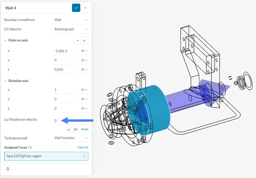Select the manual point entry icon
The image size is (256, 178).
coord(77,40)
